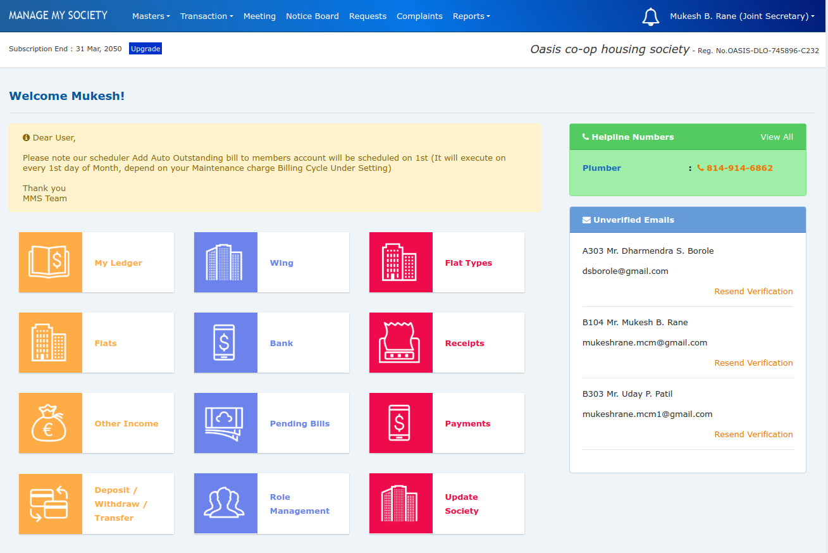Image resolution: width=828 pixels, height=553 pixels.
Task: Click the Receipts printer icon
Action: pos(401,342)
